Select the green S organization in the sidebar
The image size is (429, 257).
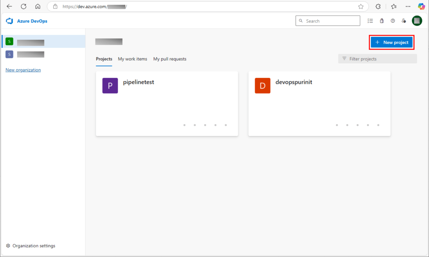pos(9,42)
